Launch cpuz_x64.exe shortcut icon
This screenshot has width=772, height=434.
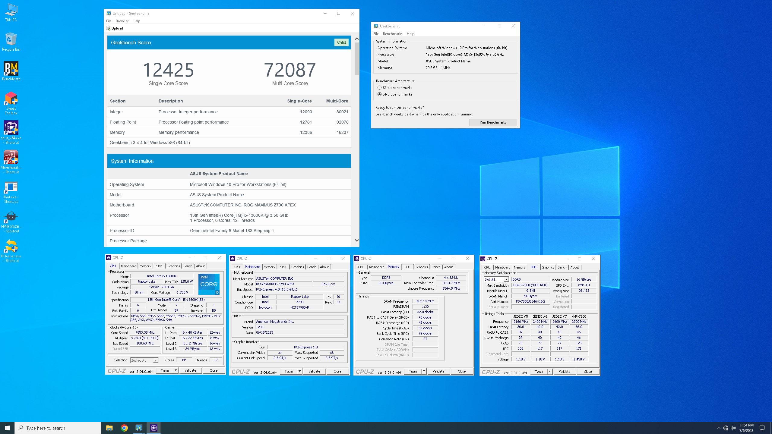(11, 133)
